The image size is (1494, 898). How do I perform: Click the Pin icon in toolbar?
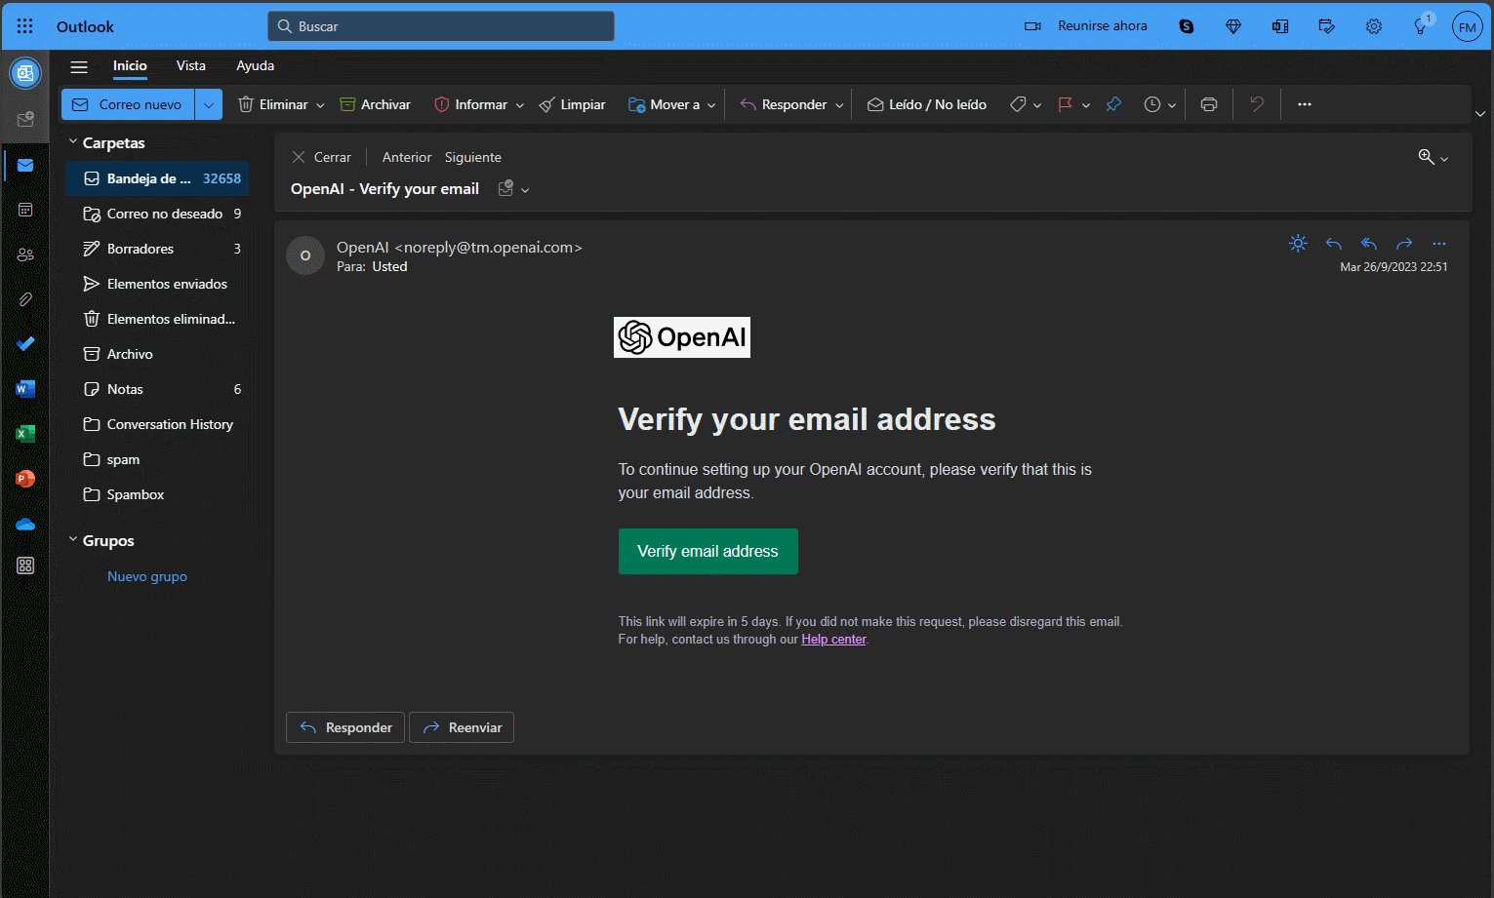(1113, 104)
